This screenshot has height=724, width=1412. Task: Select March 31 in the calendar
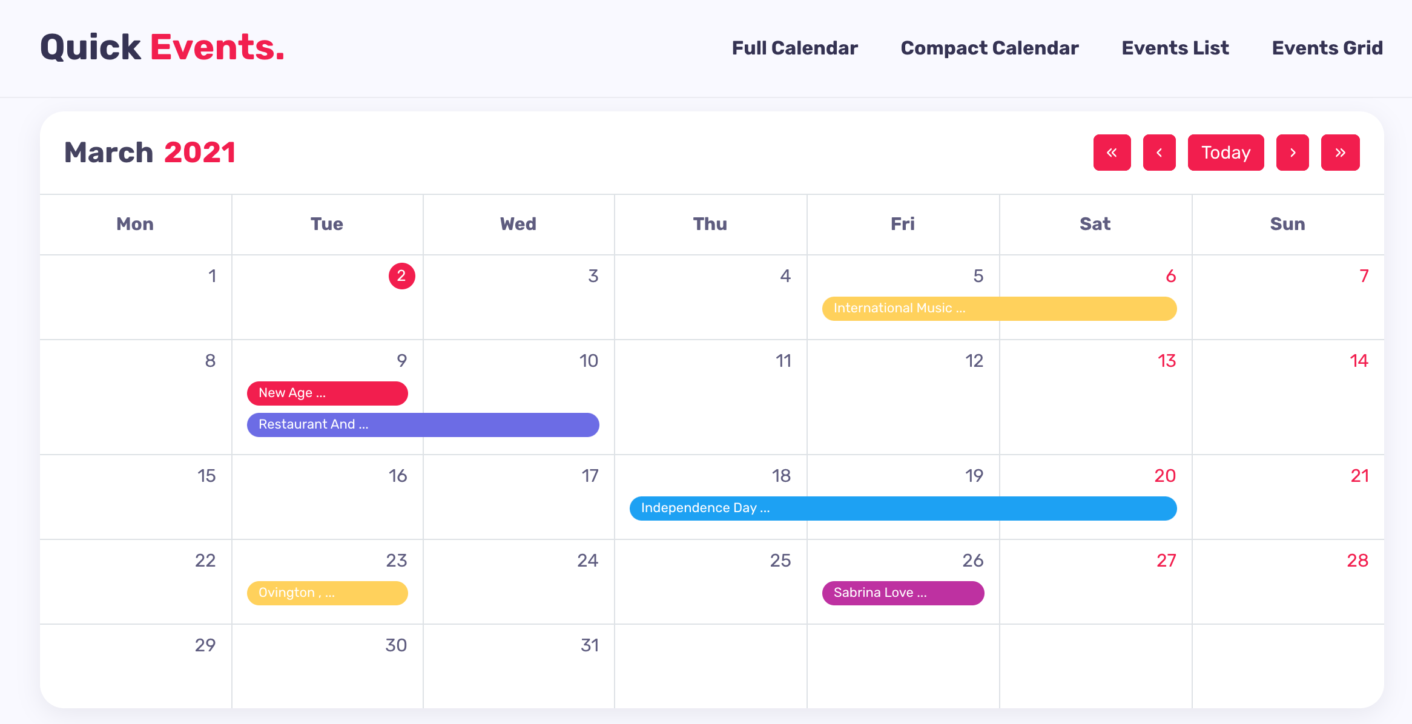point(589,645)
